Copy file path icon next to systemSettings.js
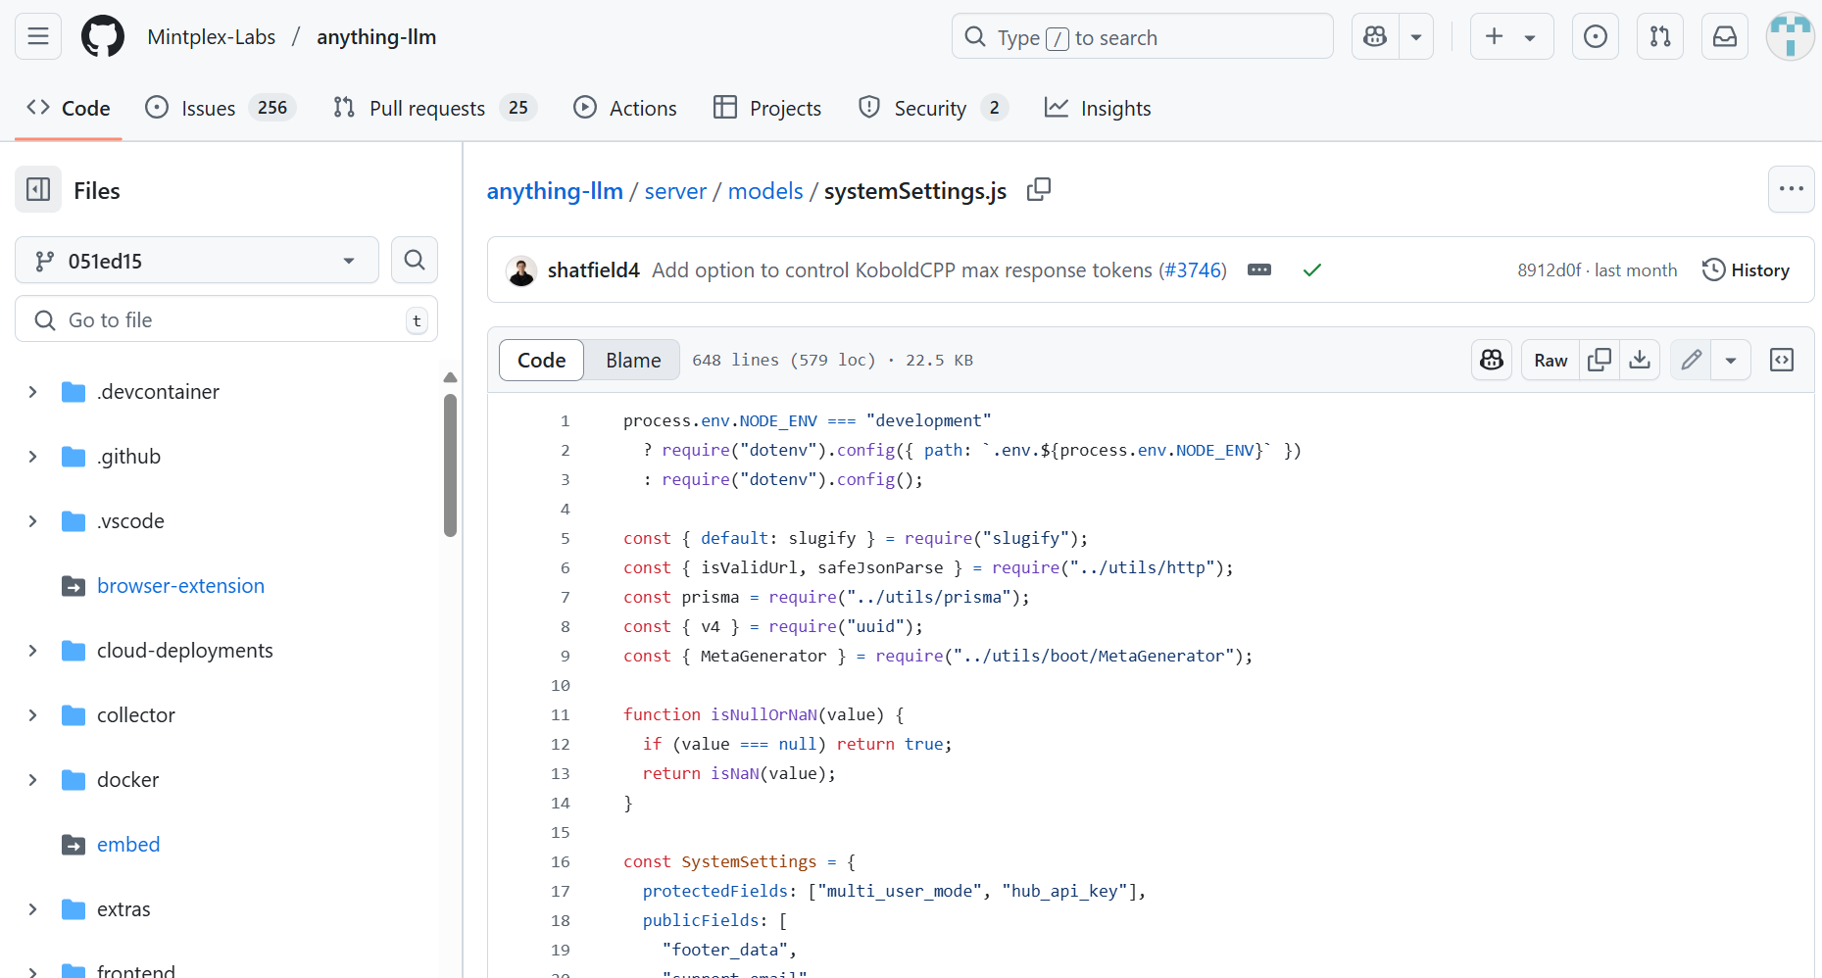1822x978 pixels. tap(1039, 190)
